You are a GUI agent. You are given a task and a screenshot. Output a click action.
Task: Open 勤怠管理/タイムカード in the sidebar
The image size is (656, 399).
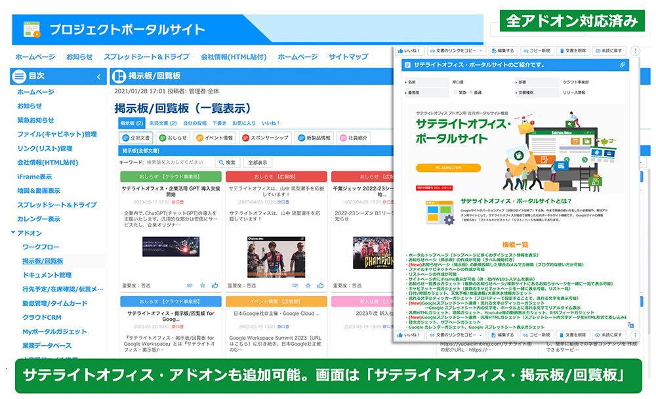tap(55, 303)
